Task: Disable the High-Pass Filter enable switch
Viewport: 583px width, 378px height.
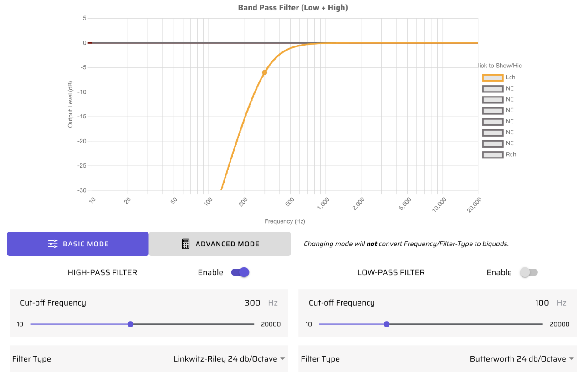Action: [240, 272]
